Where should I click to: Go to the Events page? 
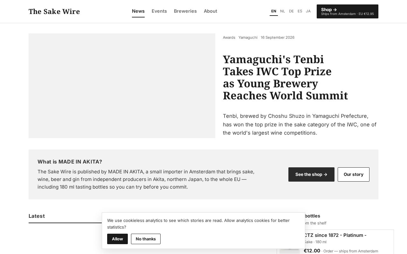[159, 11]
